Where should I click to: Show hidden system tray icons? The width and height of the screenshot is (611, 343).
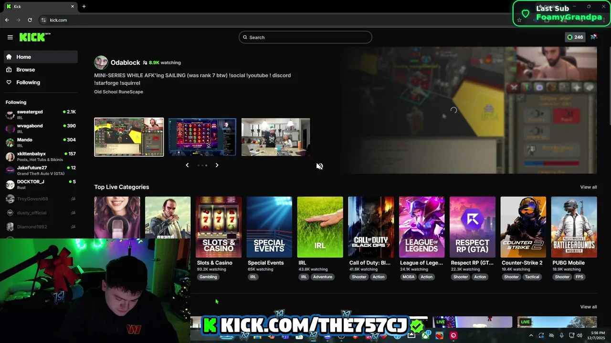531,335
